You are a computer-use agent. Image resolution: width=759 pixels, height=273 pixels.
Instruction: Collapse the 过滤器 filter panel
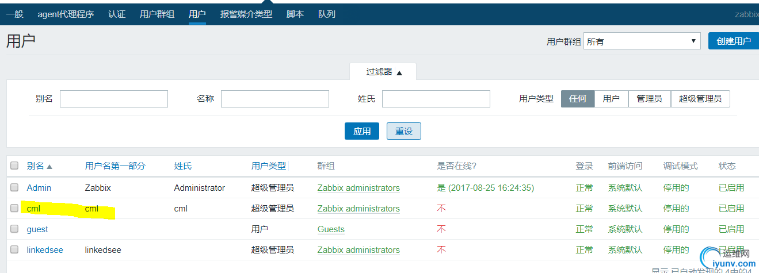click(383, 72)
